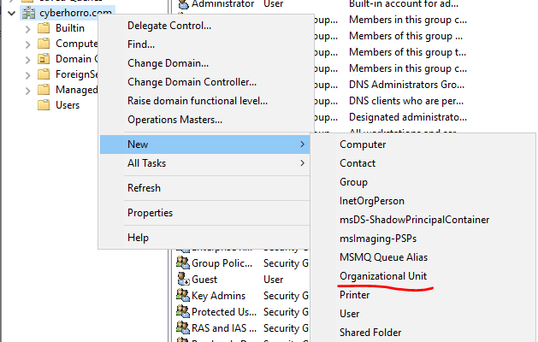Select Raise domain functional level option
Screen dimensions: 538x342
[x=197, y=100]
